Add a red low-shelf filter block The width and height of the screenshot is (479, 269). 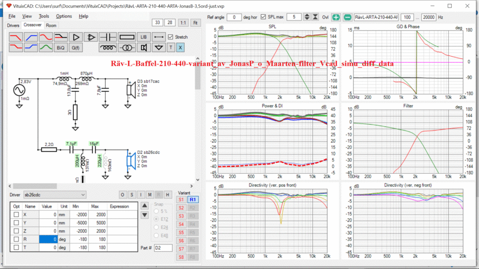15,48
